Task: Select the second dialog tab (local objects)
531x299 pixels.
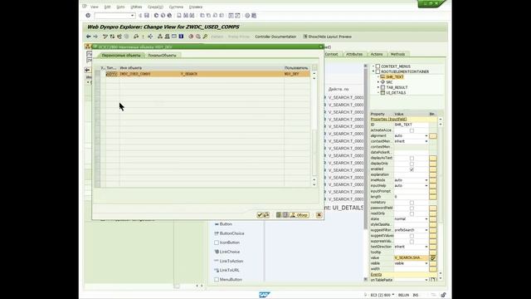Action: coord(163,56)
